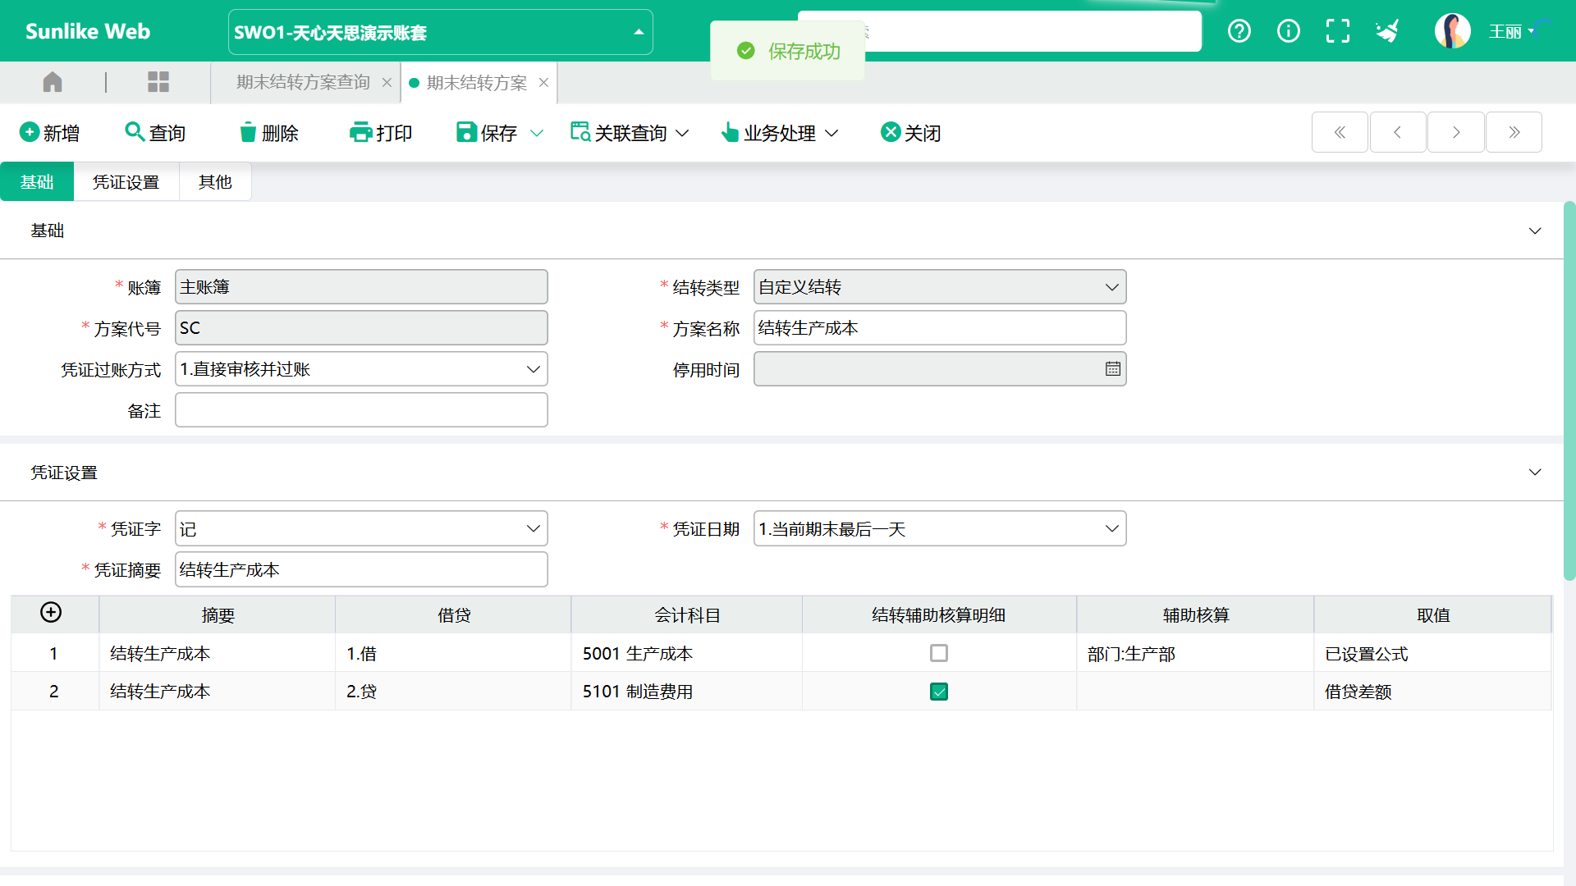The height and width of the screenshot is (886, 1576).
Task: Open the 凭证字 dropdown
Action: 361,529
